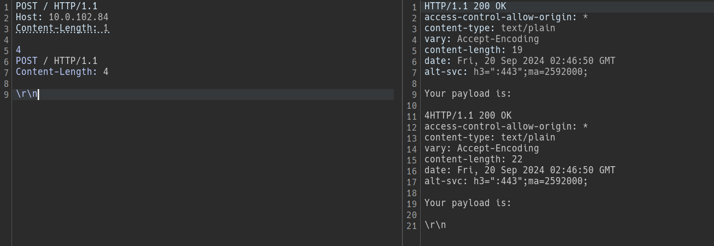Click the second alt-svc header in response
This screenshot has height=246, width=714.
click(506, 181)
